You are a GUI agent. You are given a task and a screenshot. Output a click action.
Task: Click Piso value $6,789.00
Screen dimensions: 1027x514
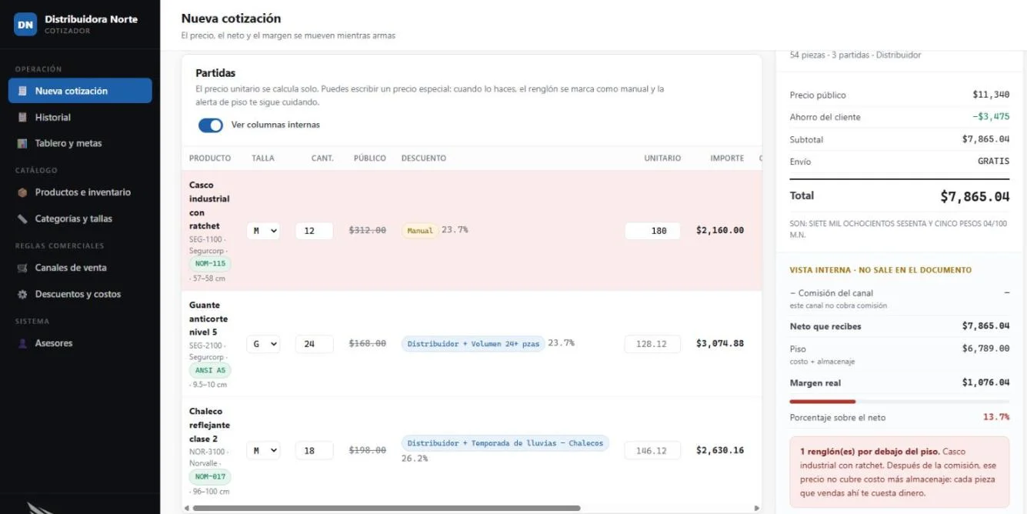985,349
